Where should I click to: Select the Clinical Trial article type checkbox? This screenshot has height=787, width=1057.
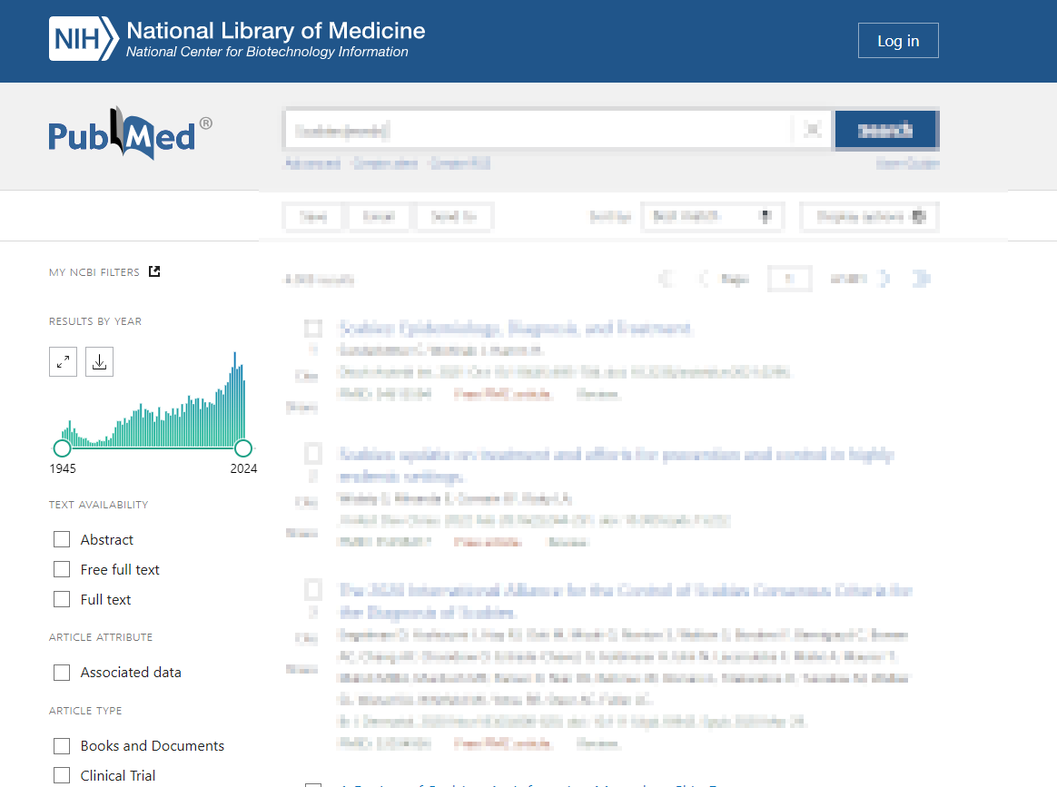[62, 775]
